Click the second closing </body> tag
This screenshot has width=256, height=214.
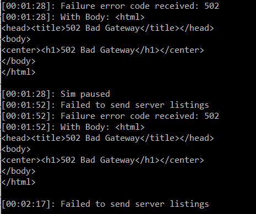(18, 171)
